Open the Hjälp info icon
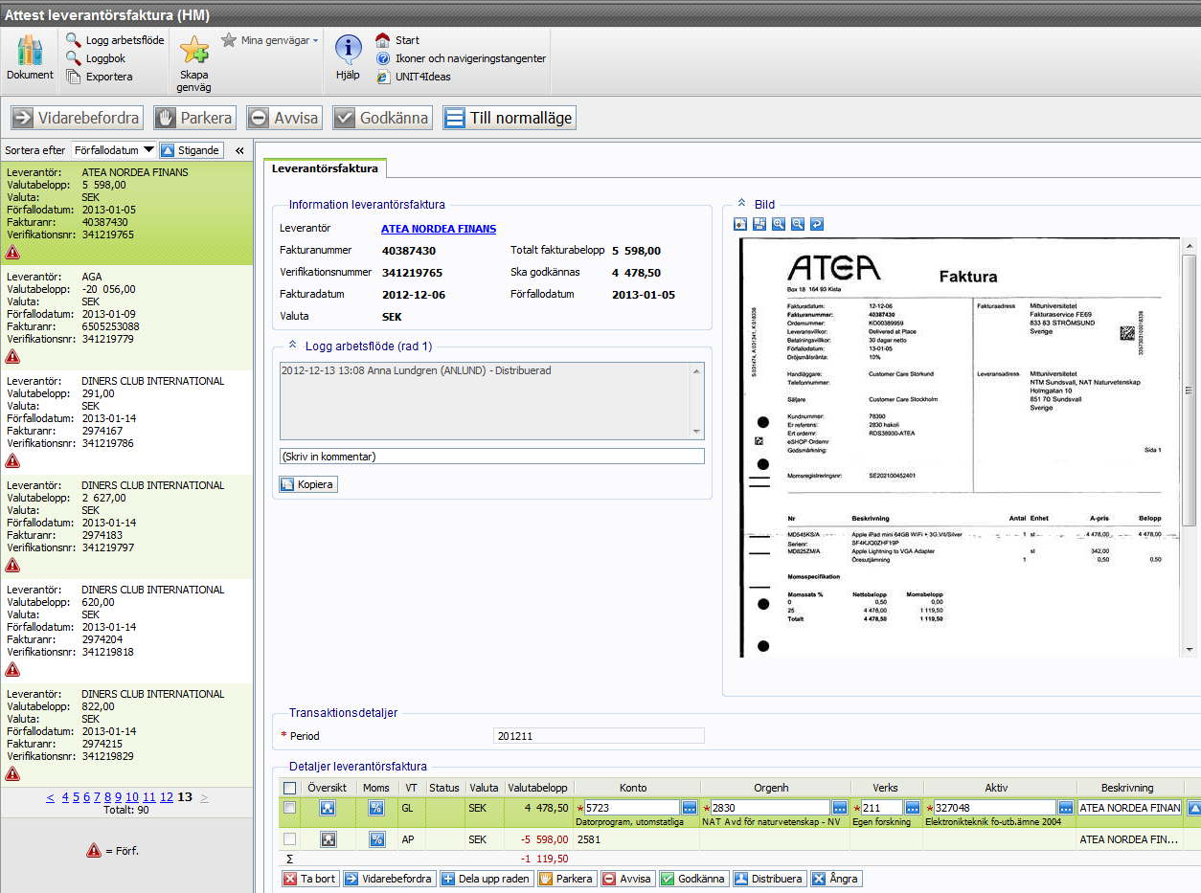This screenshot has height=893, width=1201. pos(348,57)
